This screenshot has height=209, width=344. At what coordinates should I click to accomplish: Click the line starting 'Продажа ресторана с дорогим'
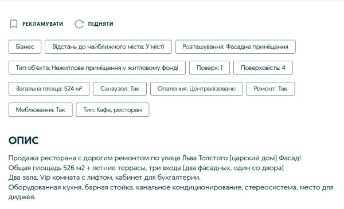click(155, 158)
